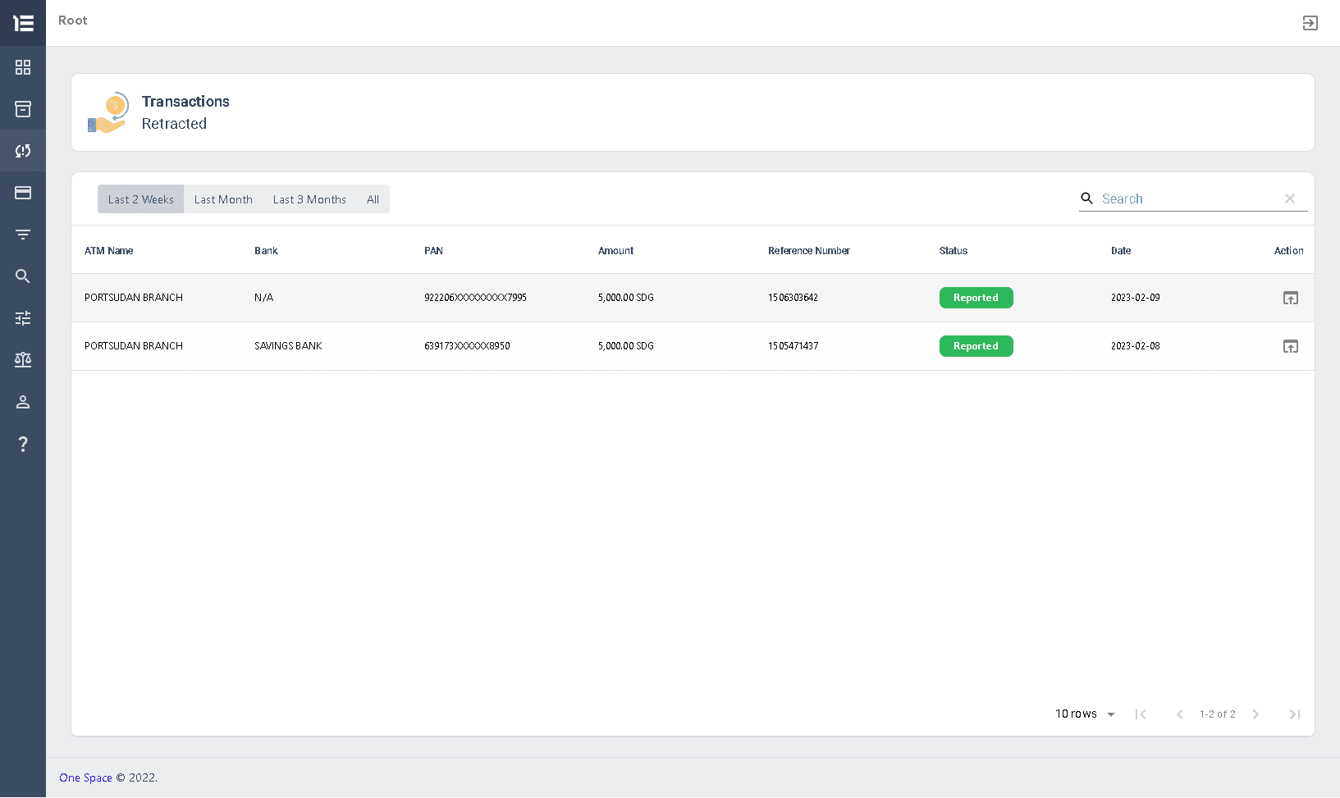Click the settings sliders sidebar icon

click(x=23, y=318)
